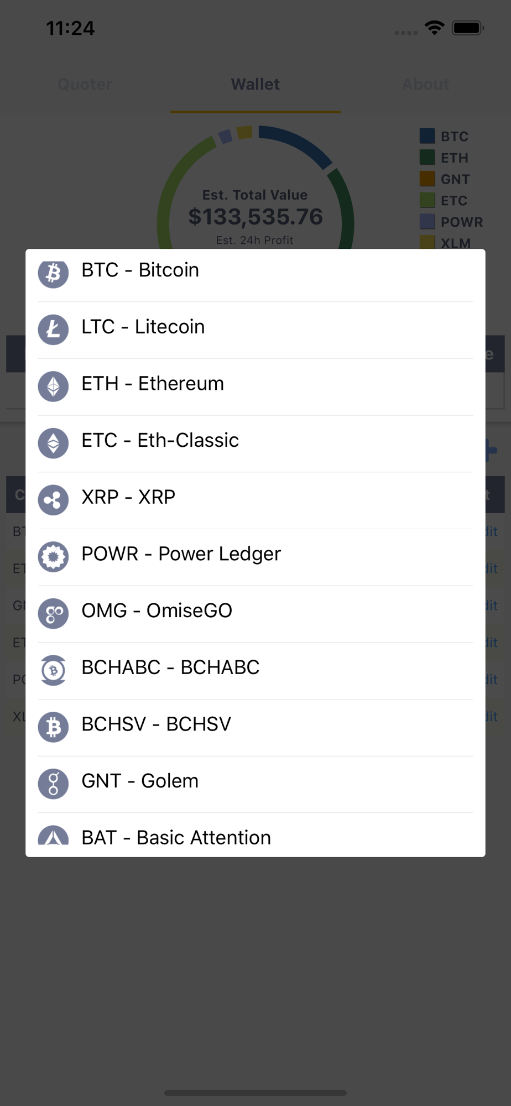
Task: Tap the Est. Total Value amount
Action: click(x=255, y=217)
